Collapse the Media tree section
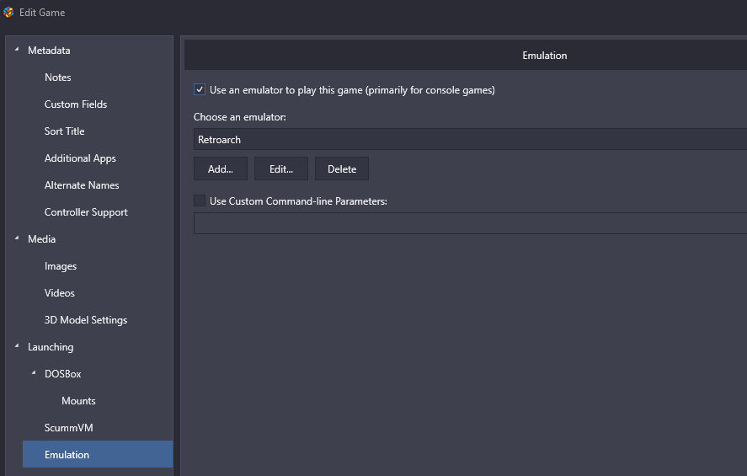The width and height of the screenshot is (747, 476). (17, 238)
